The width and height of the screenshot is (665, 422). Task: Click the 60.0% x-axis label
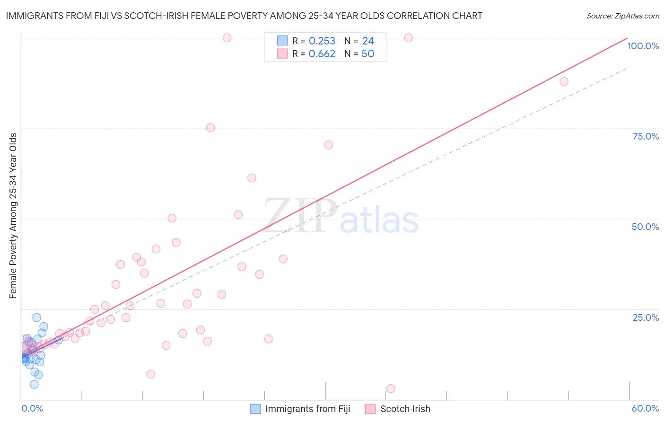645,408
